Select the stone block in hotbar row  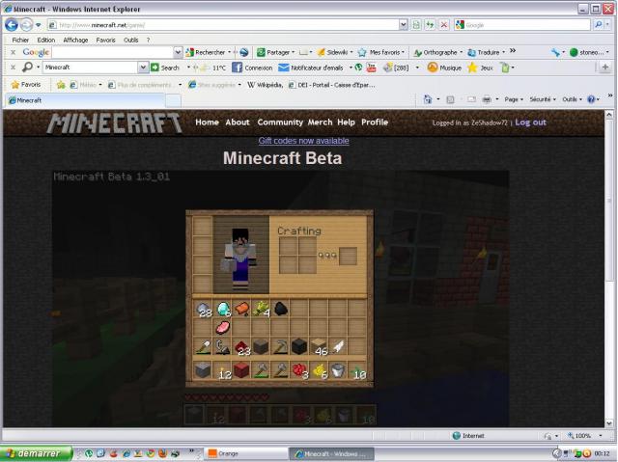[x=204, y=370]
